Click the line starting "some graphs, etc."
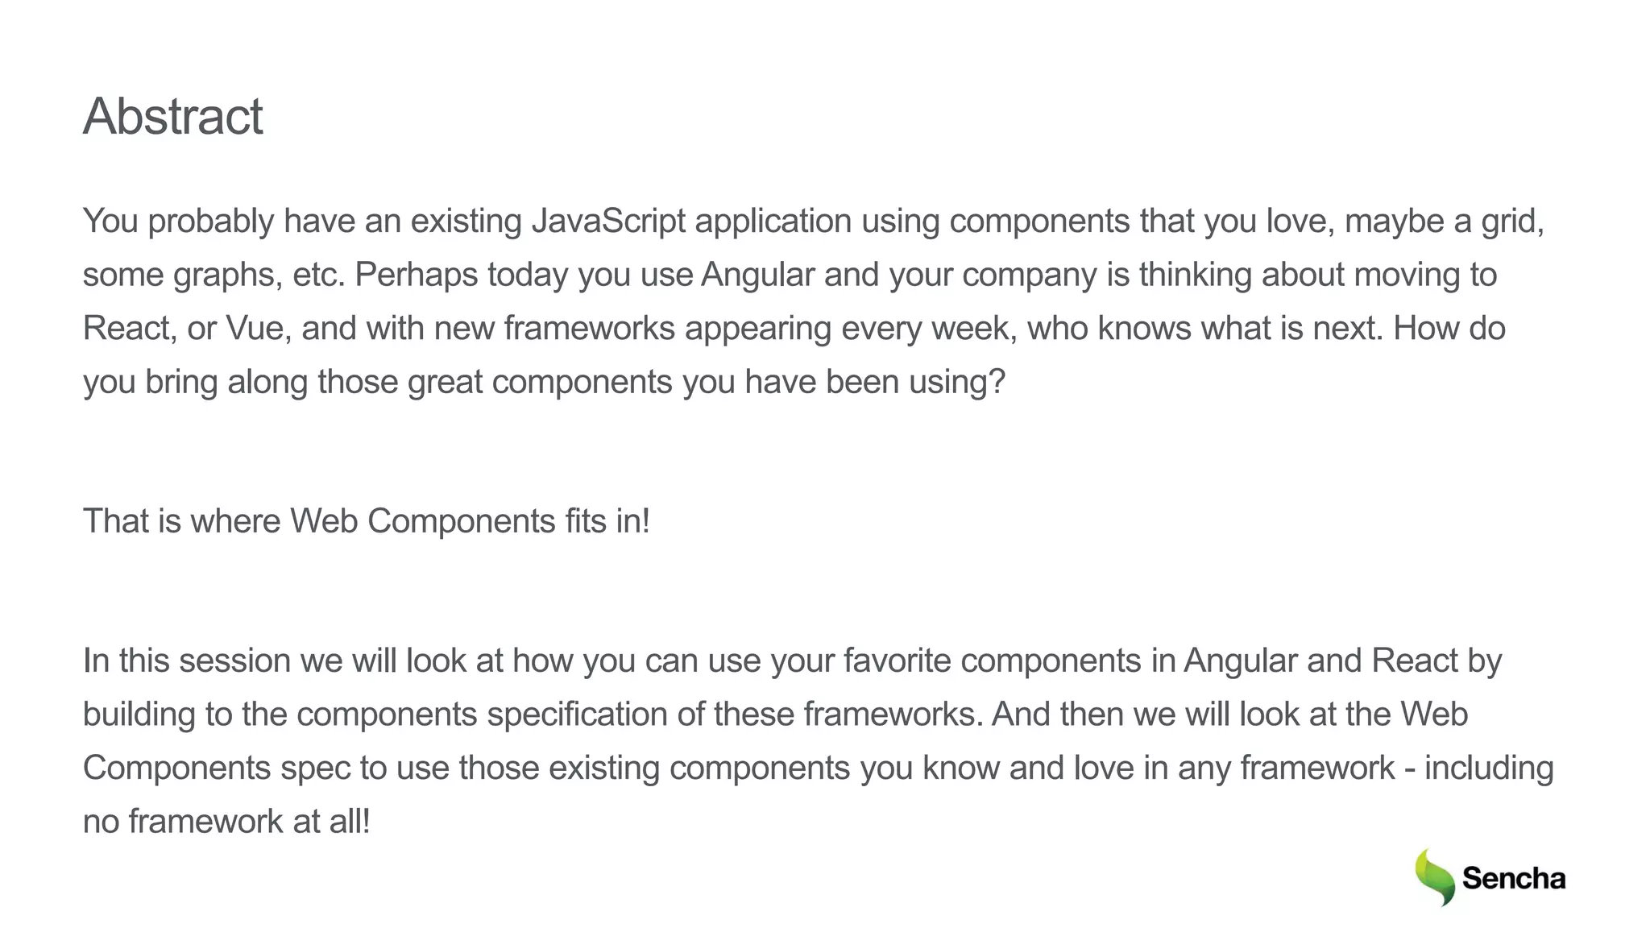The width and height of the screenshot is (1650, 928). [387, 275]
